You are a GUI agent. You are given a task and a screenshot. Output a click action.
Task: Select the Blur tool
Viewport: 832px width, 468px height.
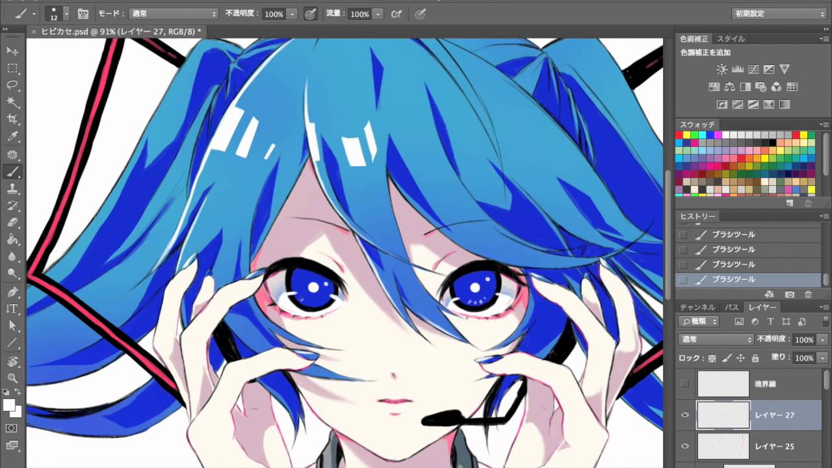[x=12, y=257]
